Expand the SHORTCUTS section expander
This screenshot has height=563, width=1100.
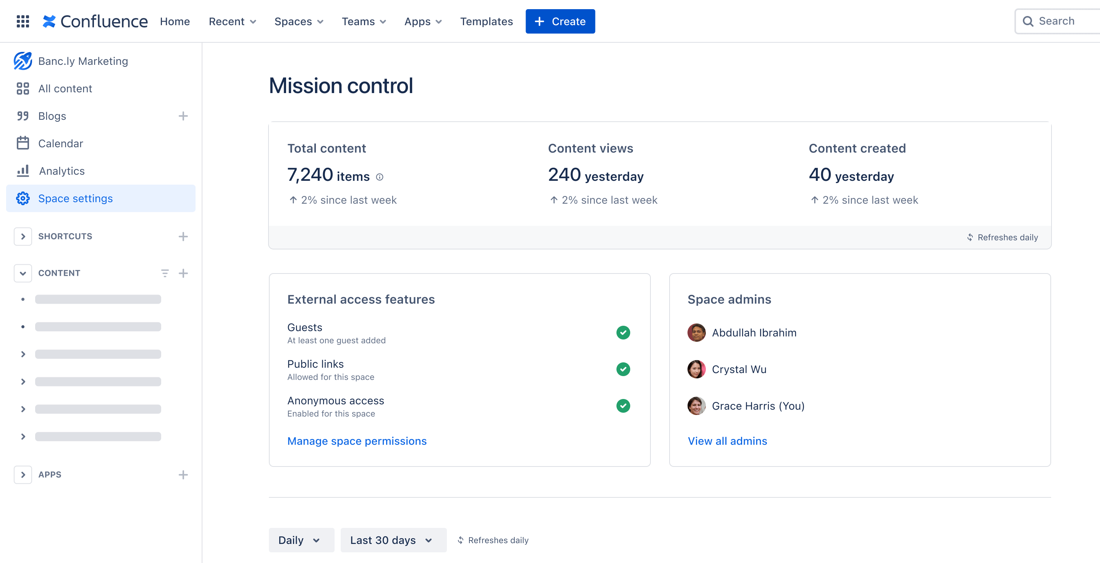pos(23,236)
